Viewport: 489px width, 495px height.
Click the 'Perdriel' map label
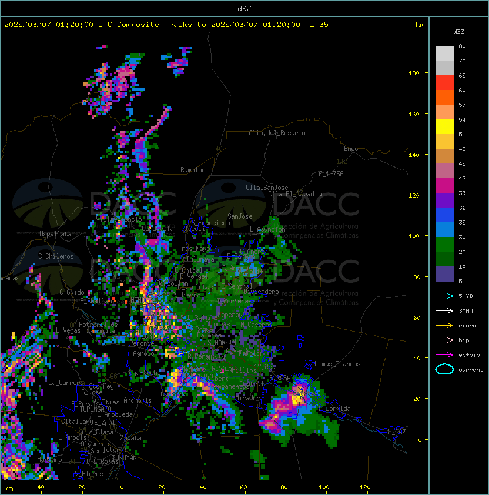click(x=143, y=343)
